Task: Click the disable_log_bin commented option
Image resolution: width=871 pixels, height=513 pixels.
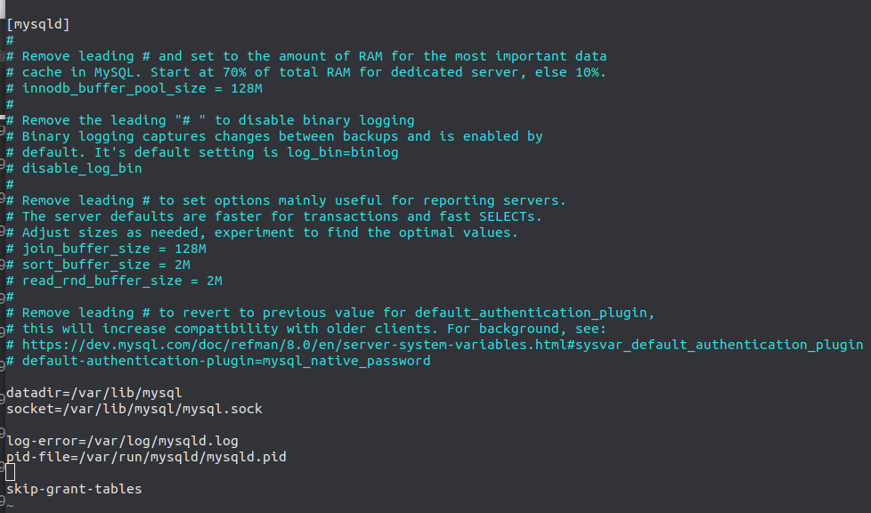Action: [82, 168]
